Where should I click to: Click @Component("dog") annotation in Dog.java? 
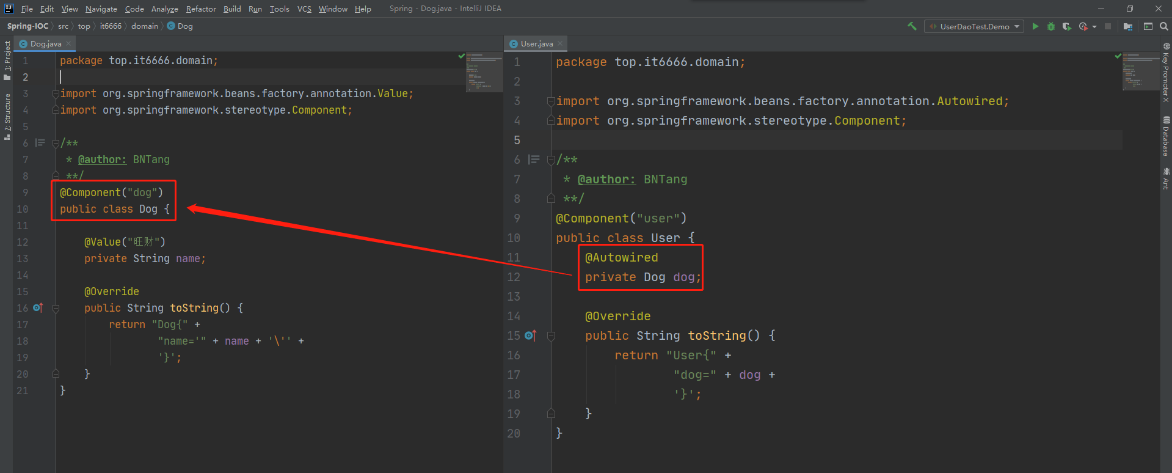pyautogui.click(x=111, y=193)
